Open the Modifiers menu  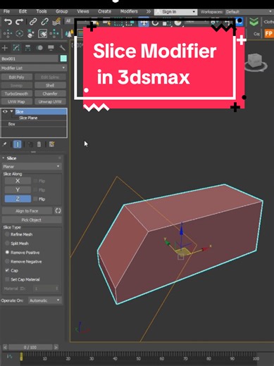coord(129,11)
